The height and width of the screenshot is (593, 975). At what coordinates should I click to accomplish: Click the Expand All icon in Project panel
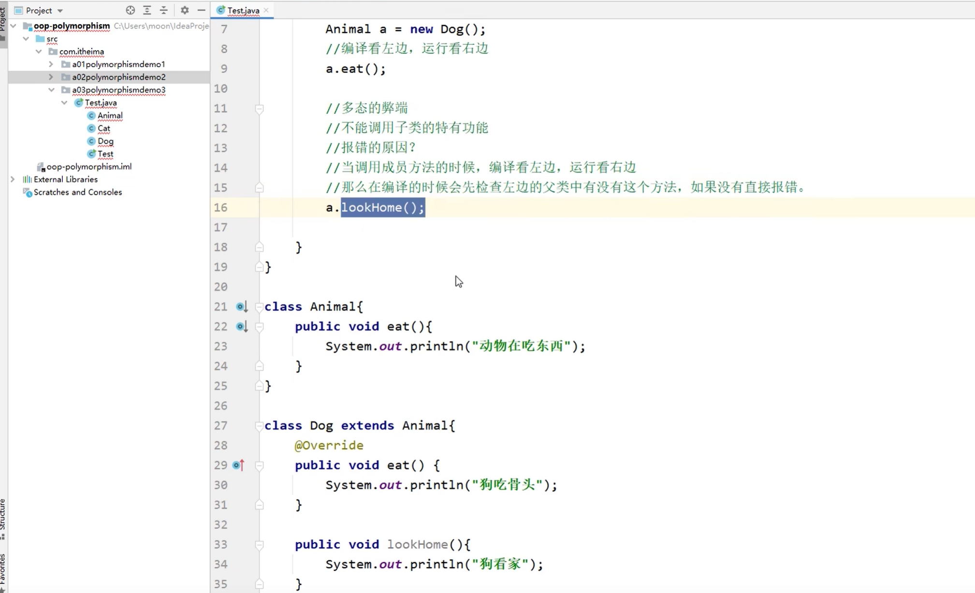pos(147,10)
